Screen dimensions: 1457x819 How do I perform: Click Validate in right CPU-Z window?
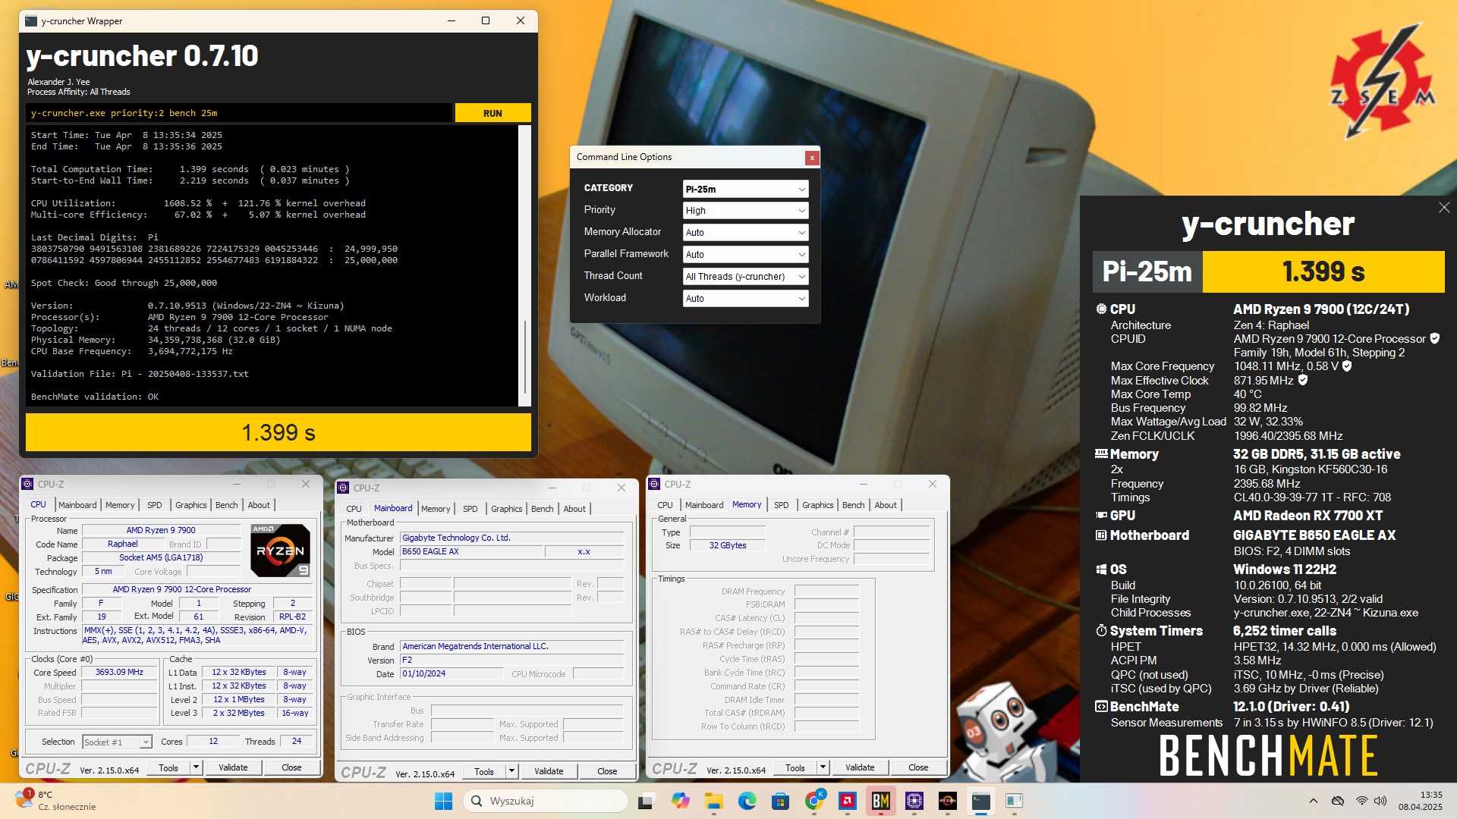[860, 767]
